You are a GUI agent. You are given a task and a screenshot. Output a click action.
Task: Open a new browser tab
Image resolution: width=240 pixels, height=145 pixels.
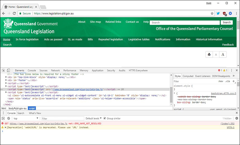pos(43,7)
